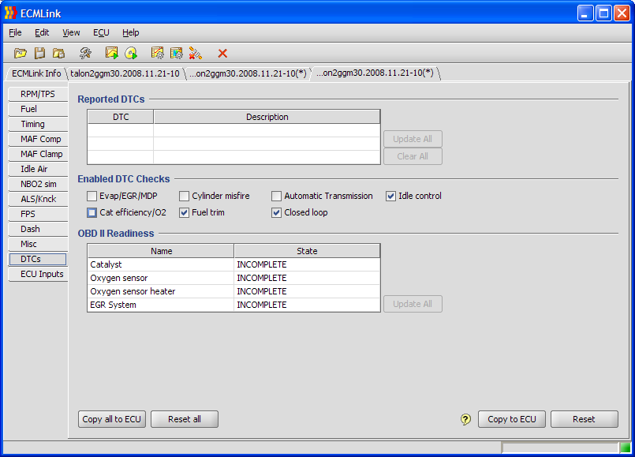Click the graph with green arrow icon
The width and height of the screenshot is (635, 457).
pyautogui.click(x=112, y=53)
